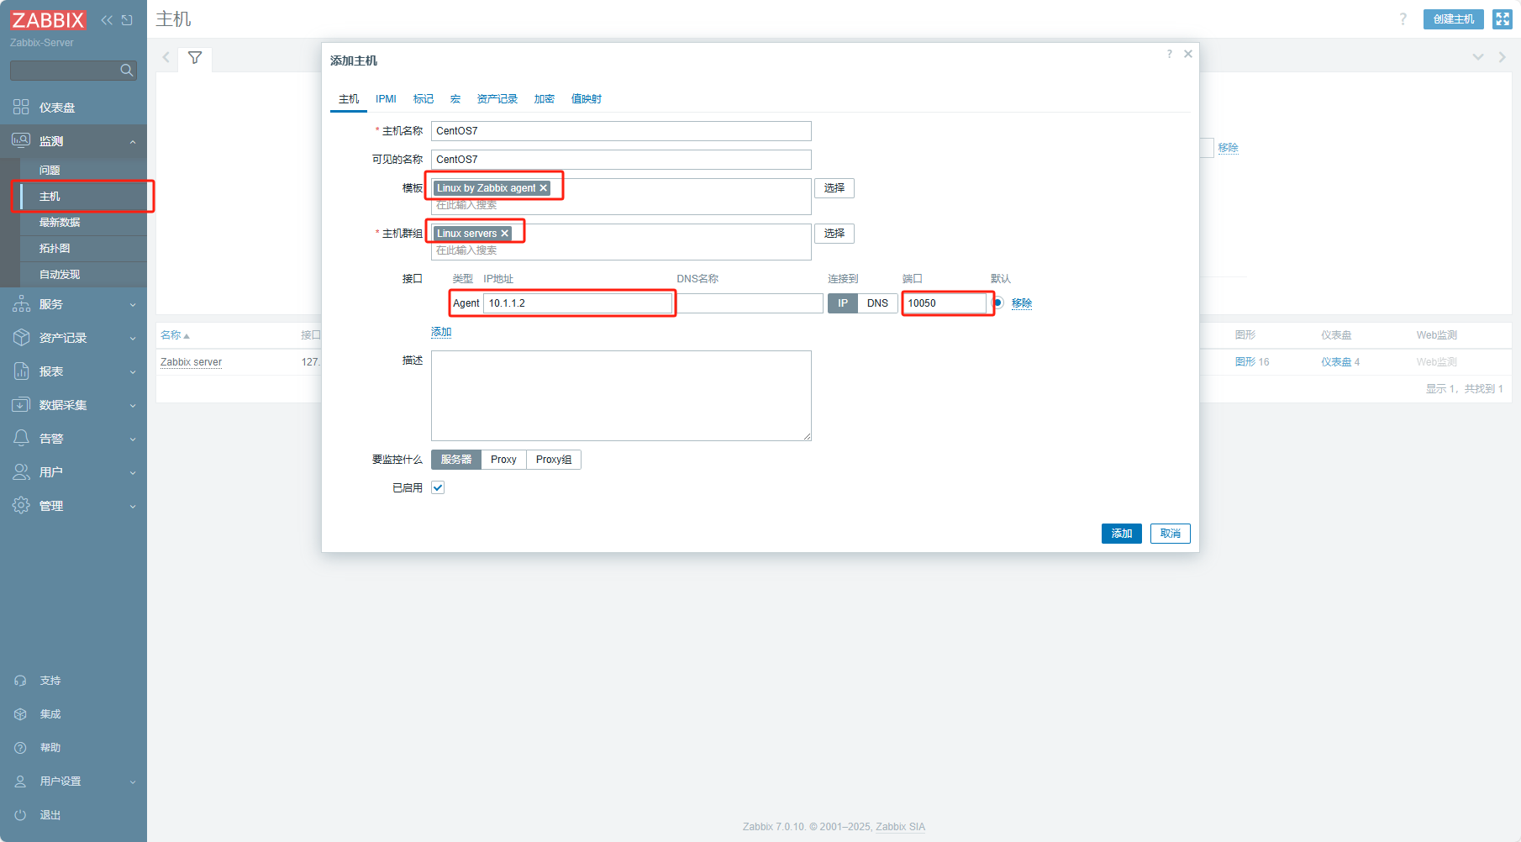1521x842 pixels.
Task: Open the 值映射 value mapping tab
Action: (586, 99)
